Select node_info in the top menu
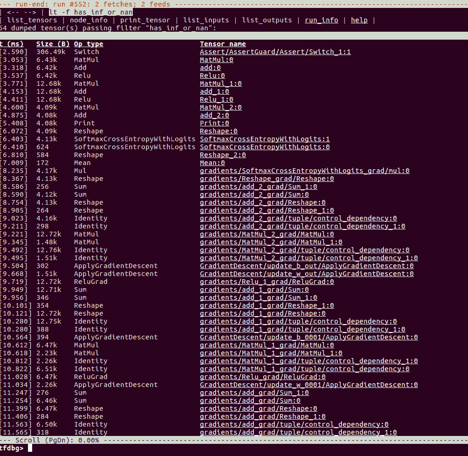 click(89, 20)
